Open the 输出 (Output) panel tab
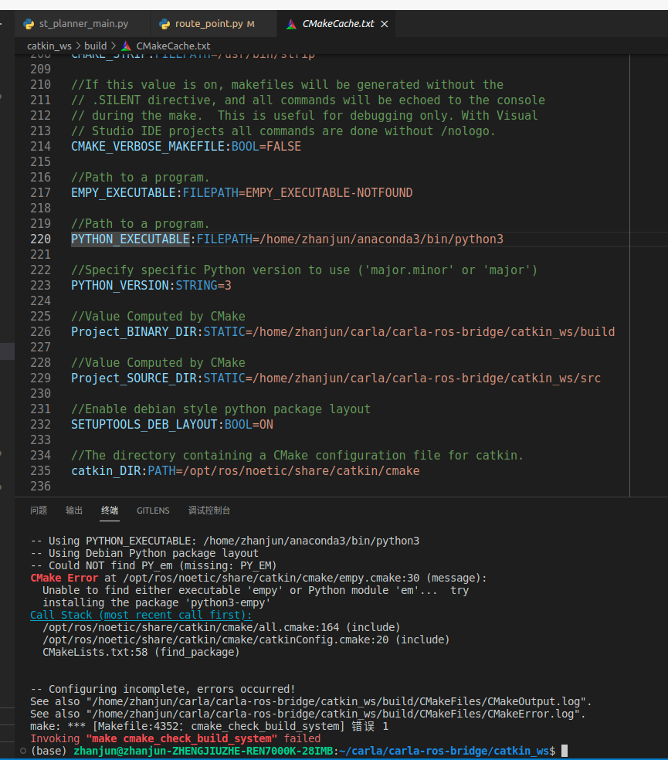This screenshot has width=668, height=760. tap(74, 511)
